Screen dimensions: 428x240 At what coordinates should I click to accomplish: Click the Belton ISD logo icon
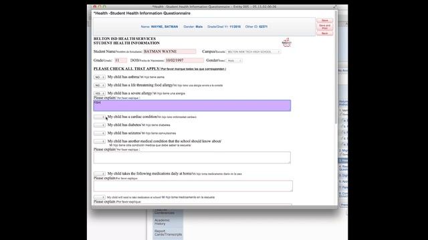pyautogui.click(x=286, y=42)
